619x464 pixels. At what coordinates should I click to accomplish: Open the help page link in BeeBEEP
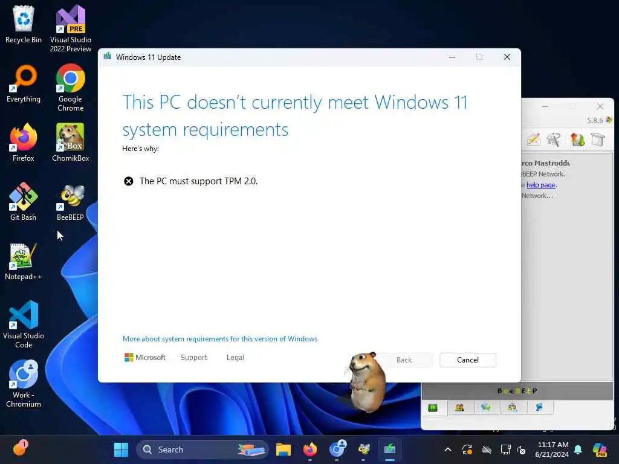pyautogui.click(x=541, y=185)
